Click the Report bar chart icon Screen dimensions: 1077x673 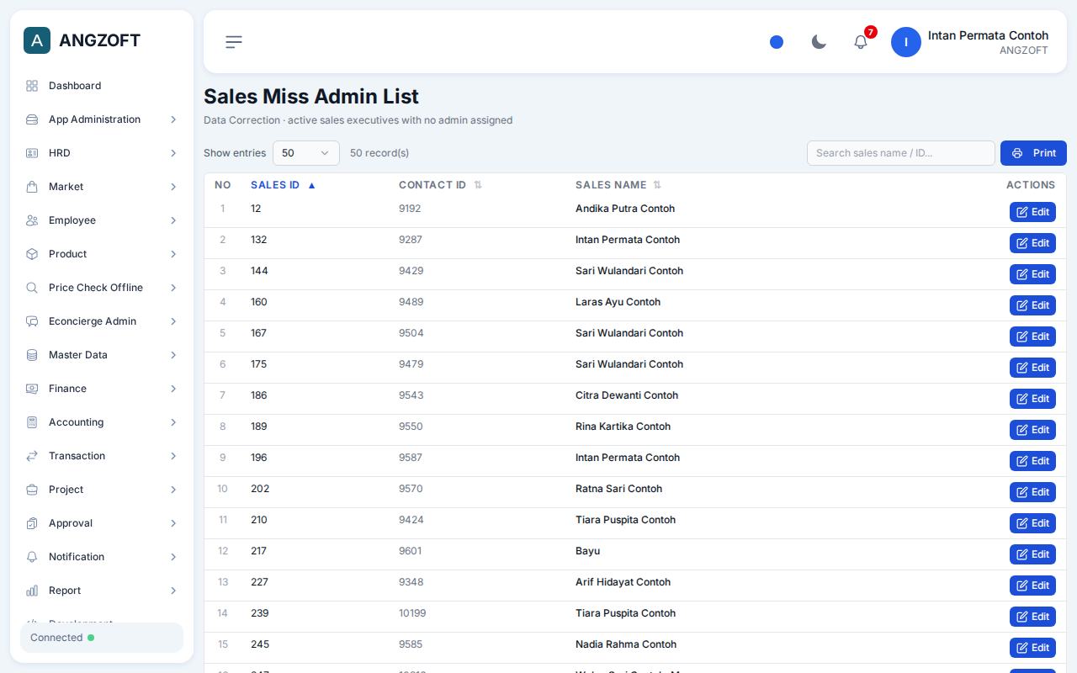click(32, 591)
